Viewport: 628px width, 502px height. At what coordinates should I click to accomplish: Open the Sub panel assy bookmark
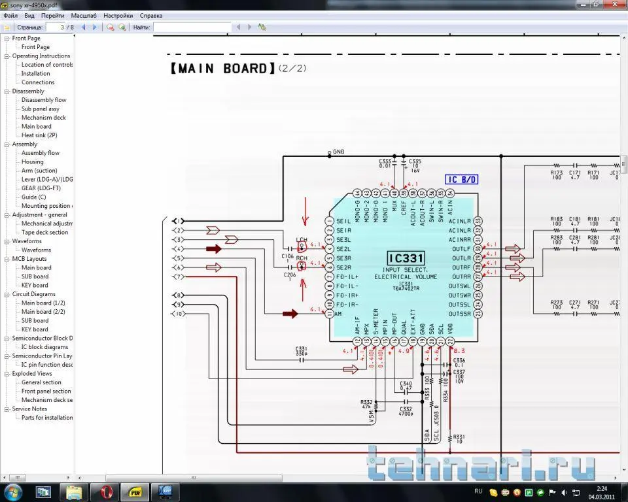pyautogui.click(x=40, y=109)
